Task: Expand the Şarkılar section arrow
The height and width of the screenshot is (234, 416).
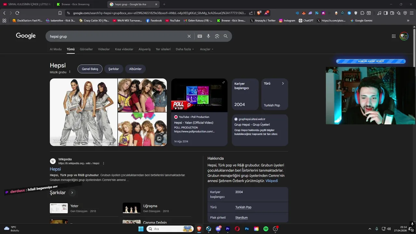Action: [72, 193]
